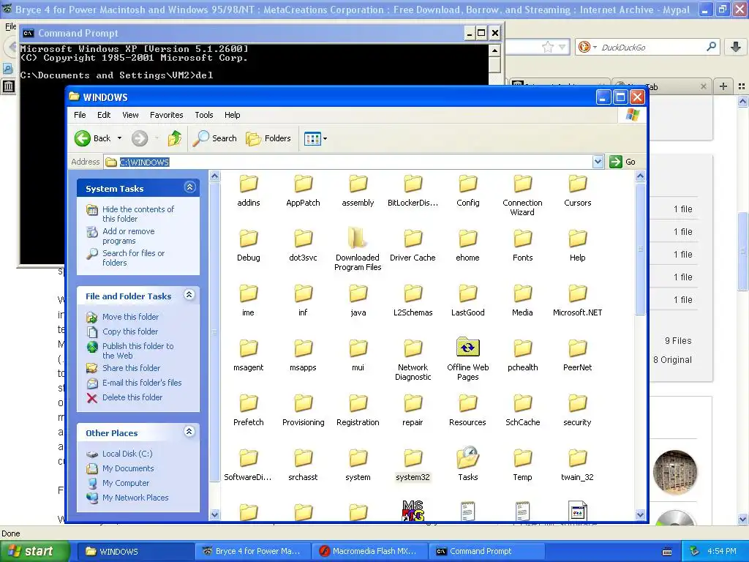Click the bookmark star icon in browser

coord(547,47)
